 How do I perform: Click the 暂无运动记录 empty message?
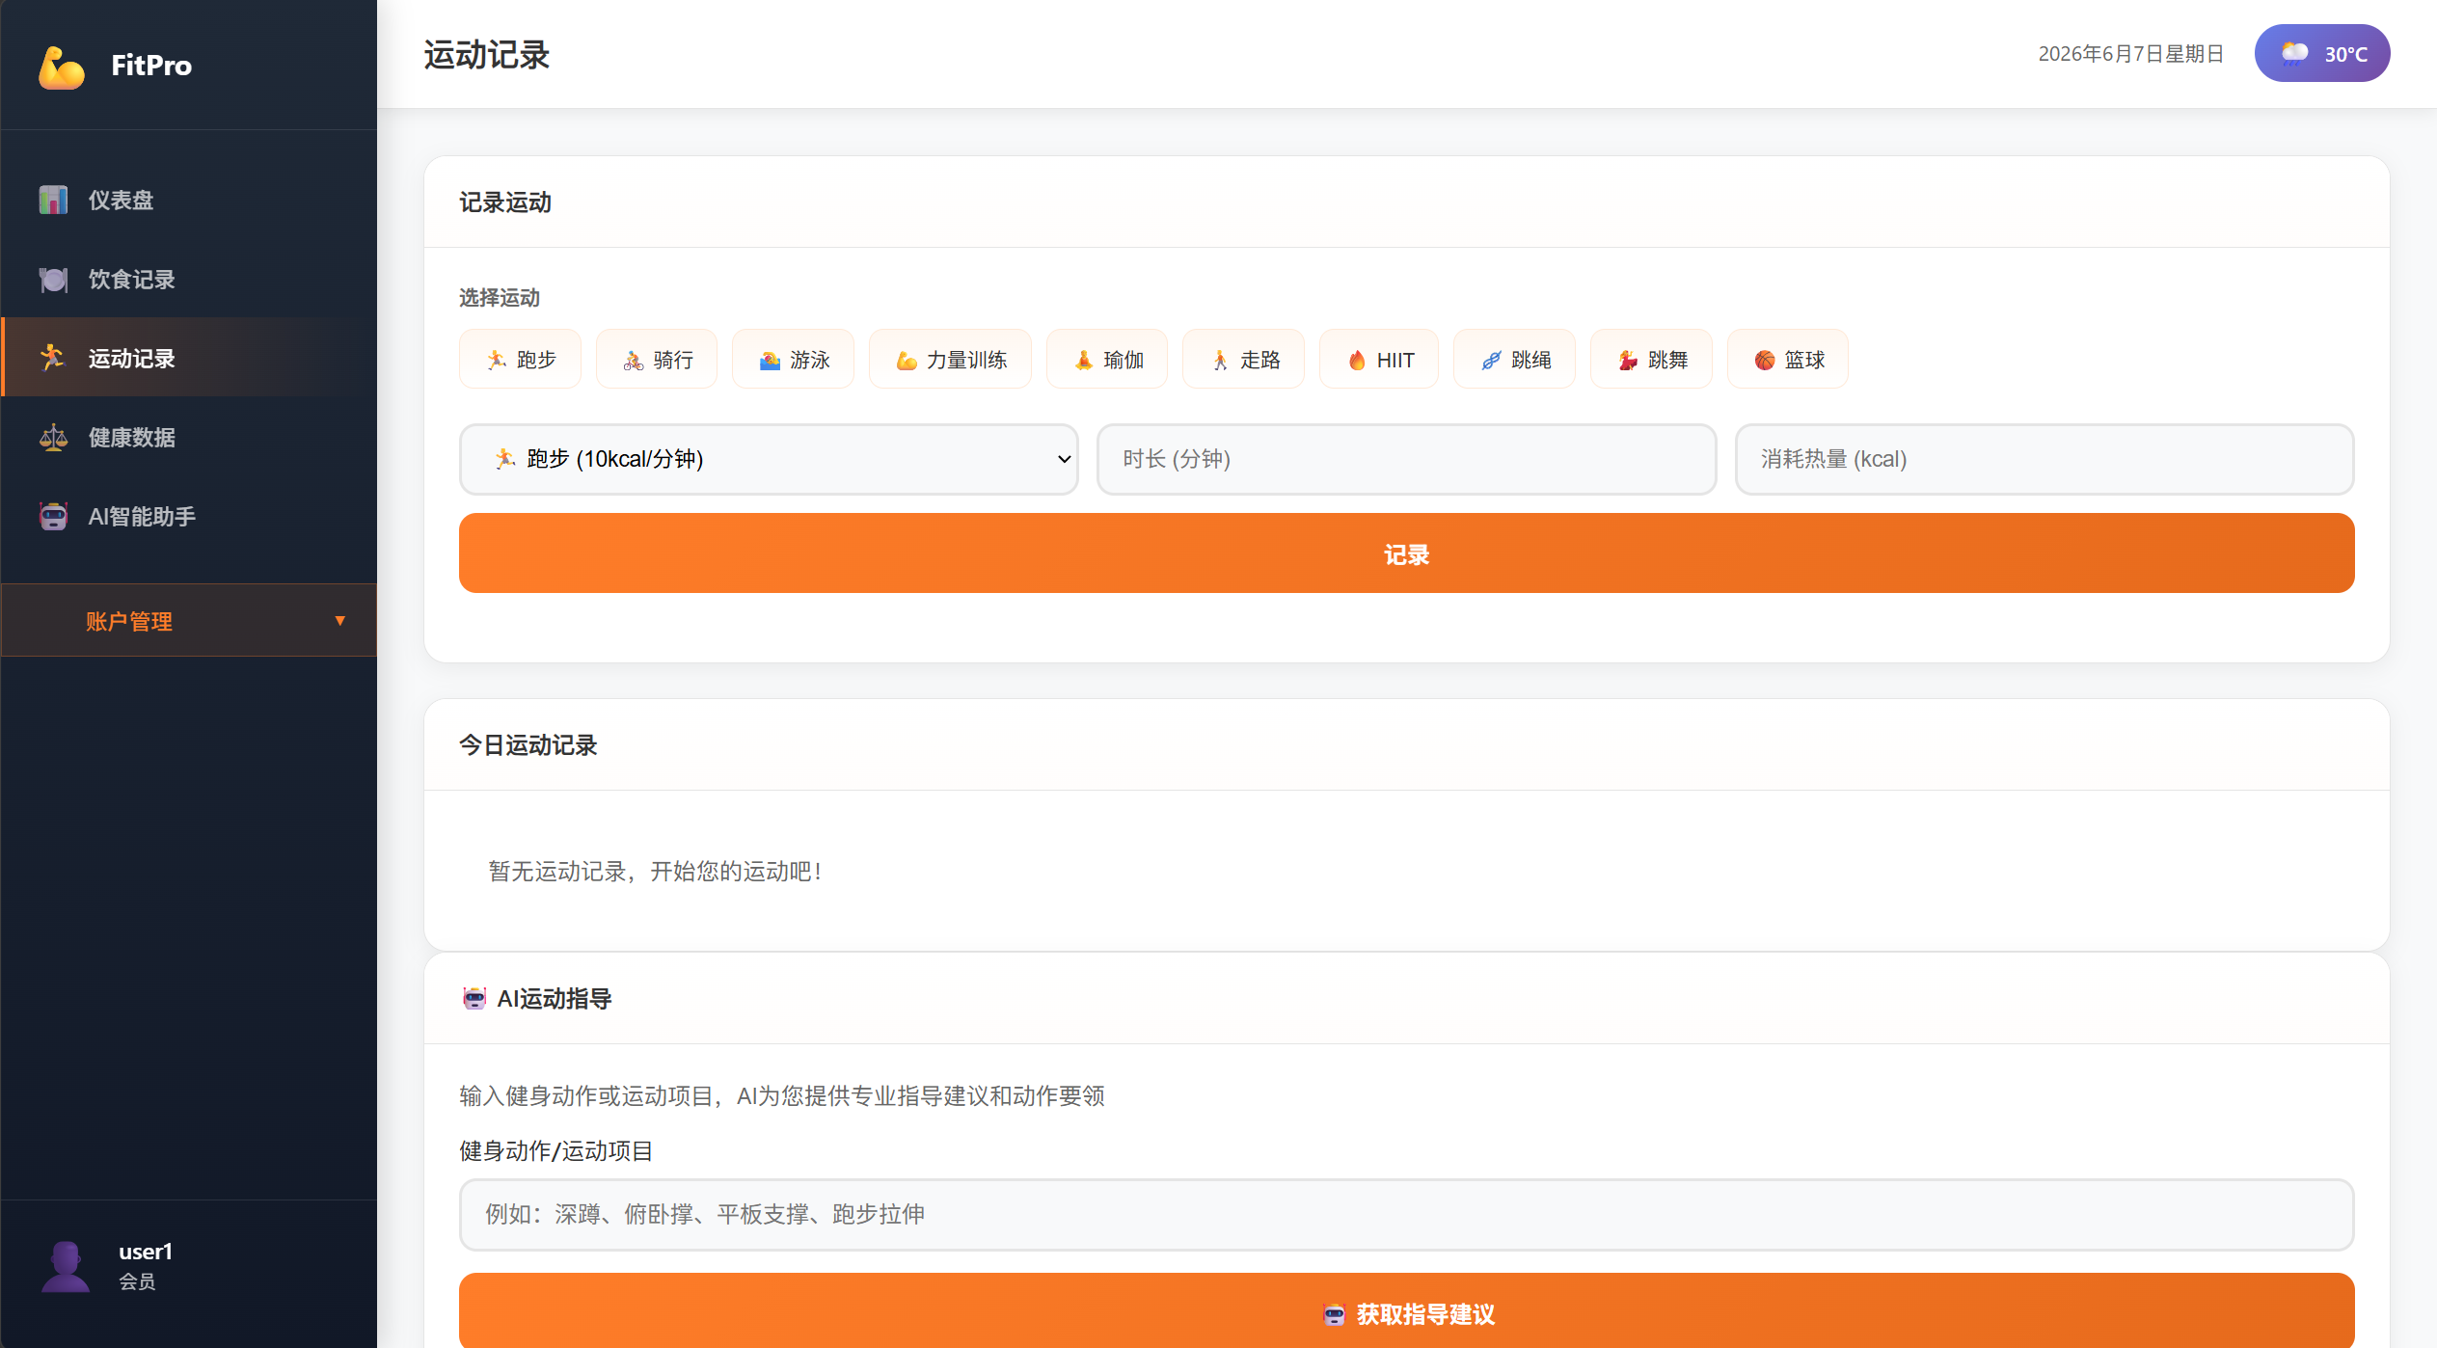click(x=657, y=871)
